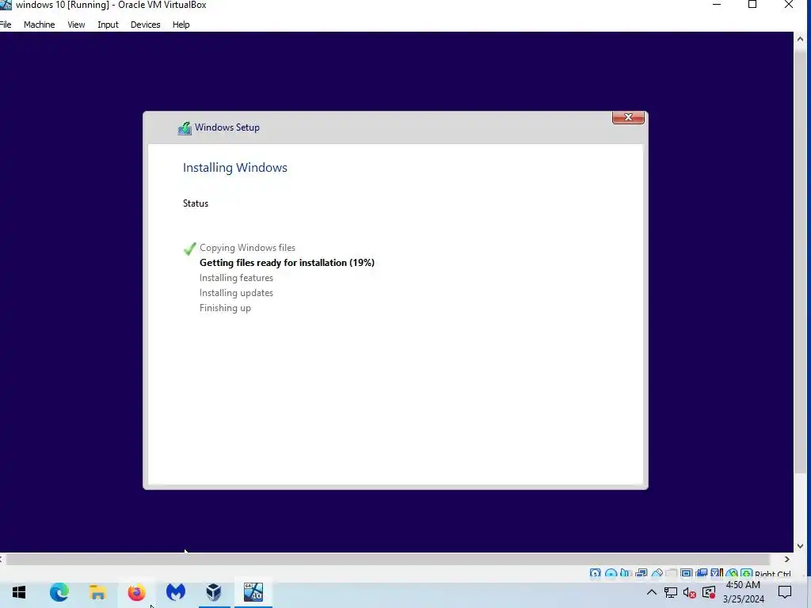Show hidden system tray icons
Viewport: 811px width, 608px height.
(652, 592)
